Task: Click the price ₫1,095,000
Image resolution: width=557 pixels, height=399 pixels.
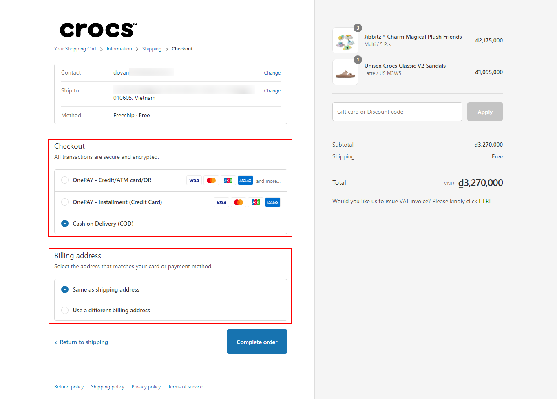Action: pos(489,72)
